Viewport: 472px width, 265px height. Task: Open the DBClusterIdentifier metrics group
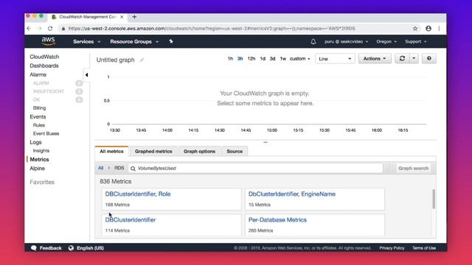pos(131,220)
